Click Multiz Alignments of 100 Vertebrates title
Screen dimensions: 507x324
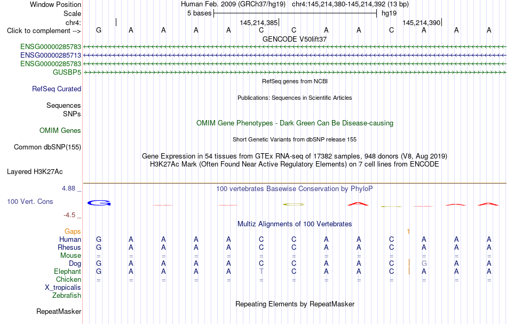pos(295,224)
